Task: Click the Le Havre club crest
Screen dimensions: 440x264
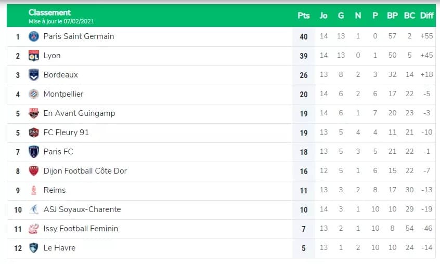Action: (x=34, y=248)
